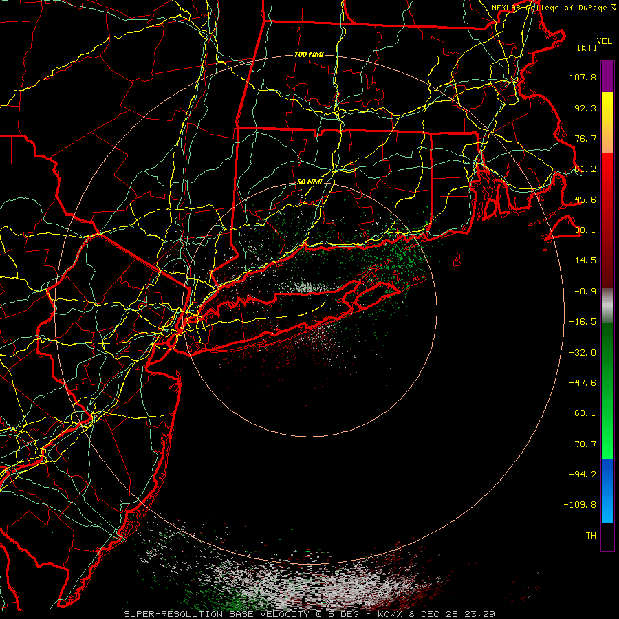619x619 pixels.
Task: Click the -47.6 value on velocity scale
Action: click(583, 383)
